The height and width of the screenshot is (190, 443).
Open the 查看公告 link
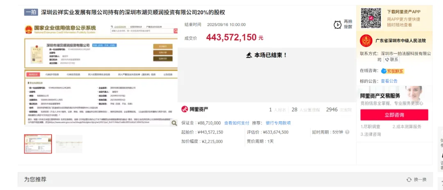[389, 81]
